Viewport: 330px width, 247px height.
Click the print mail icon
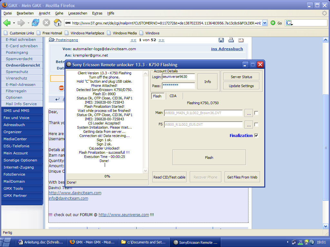tap(231, 40)
